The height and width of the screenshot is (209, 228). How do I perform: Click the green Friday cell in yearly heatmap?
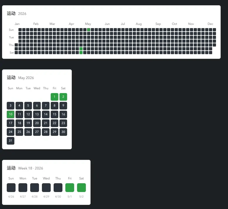81,49
